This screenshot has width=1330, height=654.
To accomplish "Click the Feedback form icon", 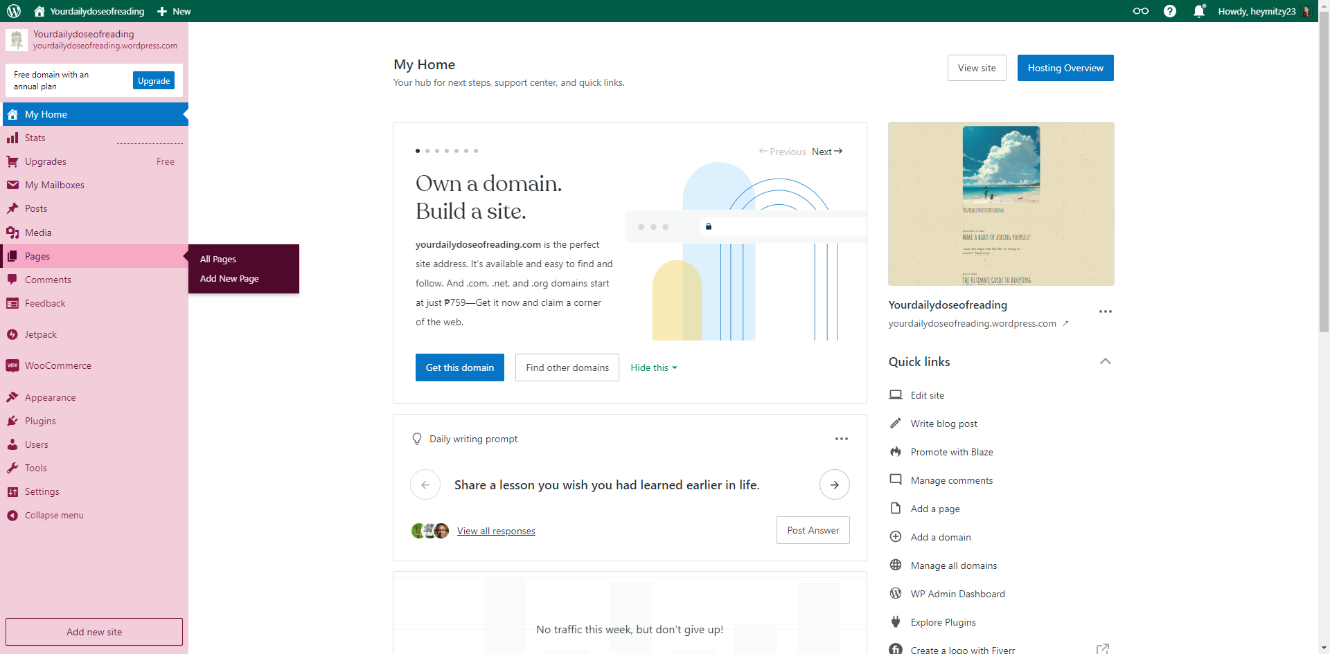I will point(12,303).
